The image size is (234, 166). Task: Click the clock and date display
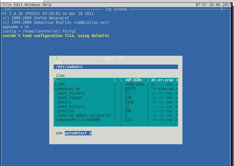[214, 5]
